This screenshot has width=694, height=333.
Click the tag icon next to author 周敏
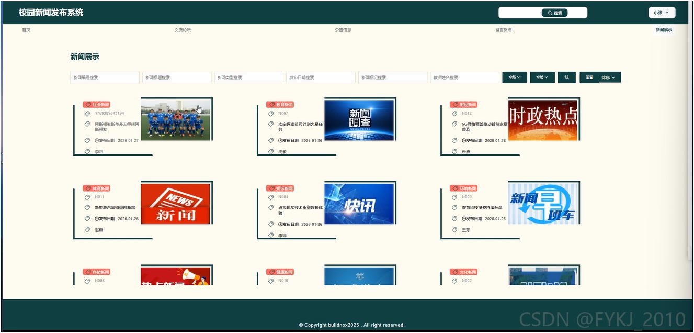pyautogui.click(x=271, y=152)
